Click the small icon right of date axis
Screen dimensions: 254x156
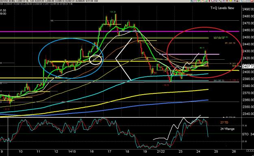pyautogui.click(x=250, y=151)
